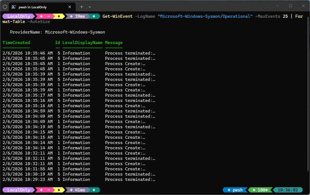Click the TimeCreated column header
310x195 pixels.
pos(16,43)
